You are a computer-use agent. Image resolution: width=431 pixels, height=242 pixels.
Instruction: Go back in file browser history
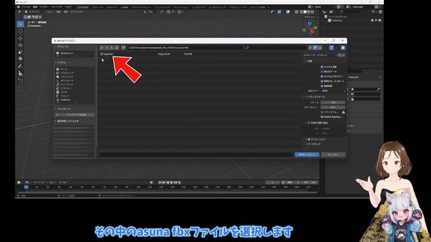[102, 48]
